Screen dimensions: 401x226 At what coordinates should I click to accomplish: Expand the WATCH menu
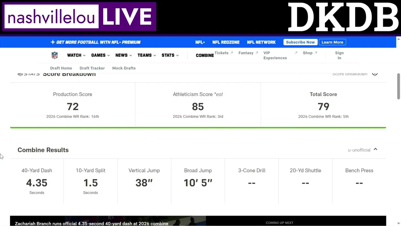pos(76,55)
